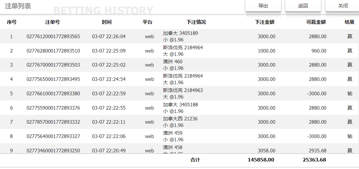This screenshot has height=169, width=359.
Task: Click 澳洲 459 bet in row 8
Action: pos(173,133)
